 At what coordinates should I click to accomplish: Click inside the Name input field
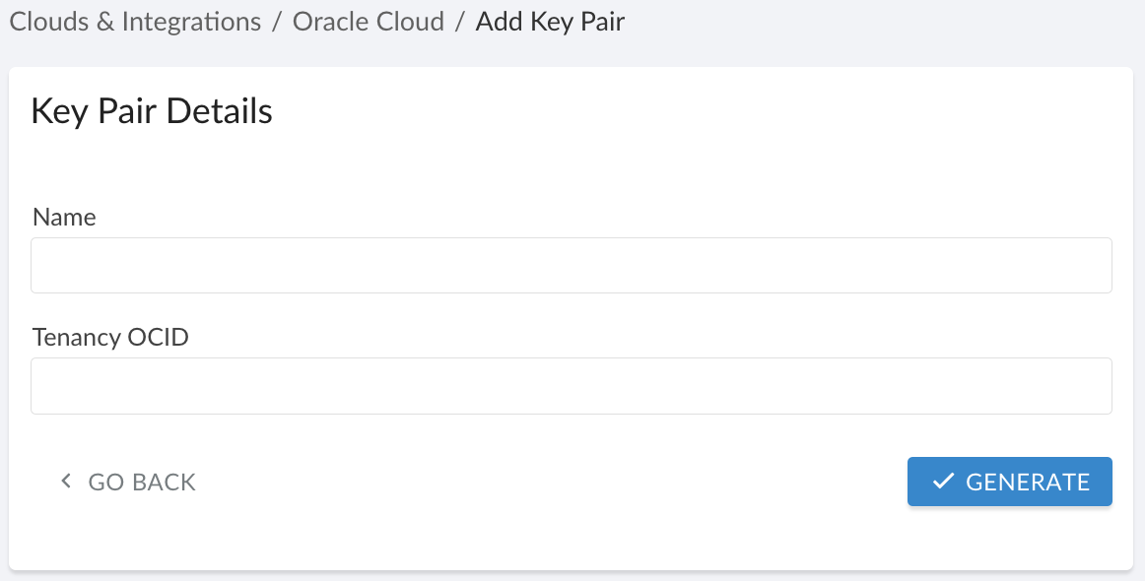click(x=571, y=265)
